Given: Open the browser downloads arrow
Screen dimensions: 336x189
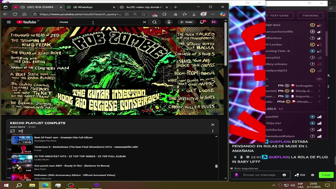Looking at the screenshot, I should tap(194, 14).
